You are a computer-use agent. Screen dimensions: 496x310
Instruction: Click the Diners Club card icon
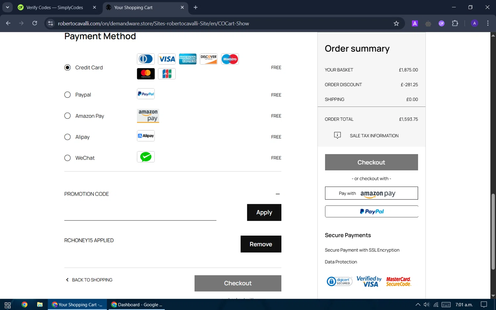pyautogui.click(x=146, y=59)
